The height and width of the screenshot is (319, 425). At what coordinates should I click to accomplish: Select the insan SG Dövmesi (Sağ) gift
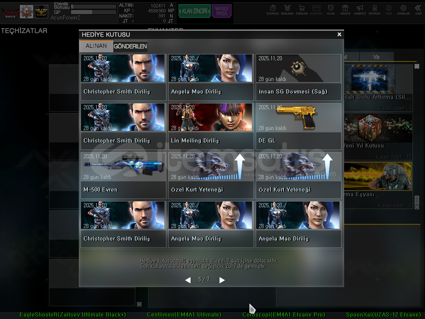point(298,77)
